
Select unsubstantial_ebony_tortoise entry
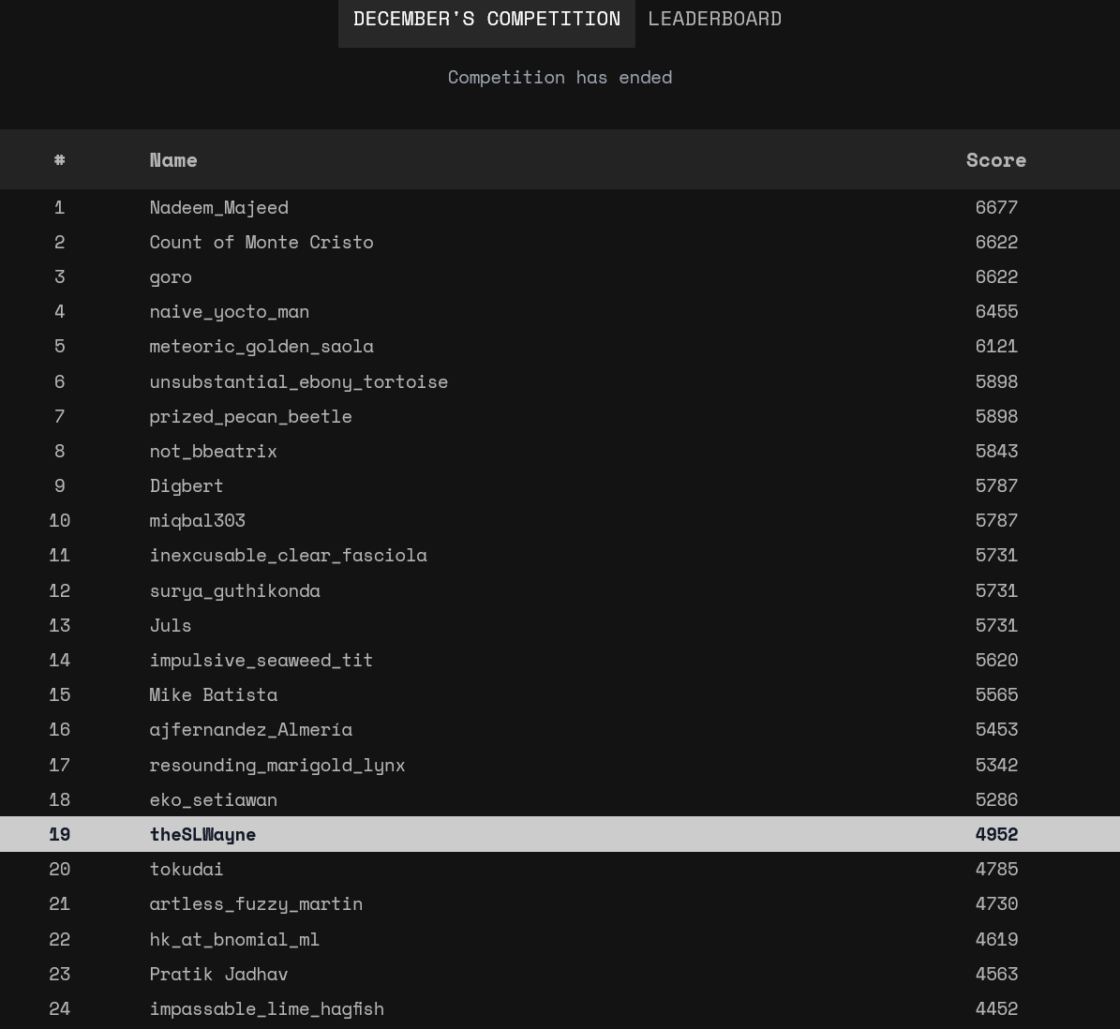299,382
